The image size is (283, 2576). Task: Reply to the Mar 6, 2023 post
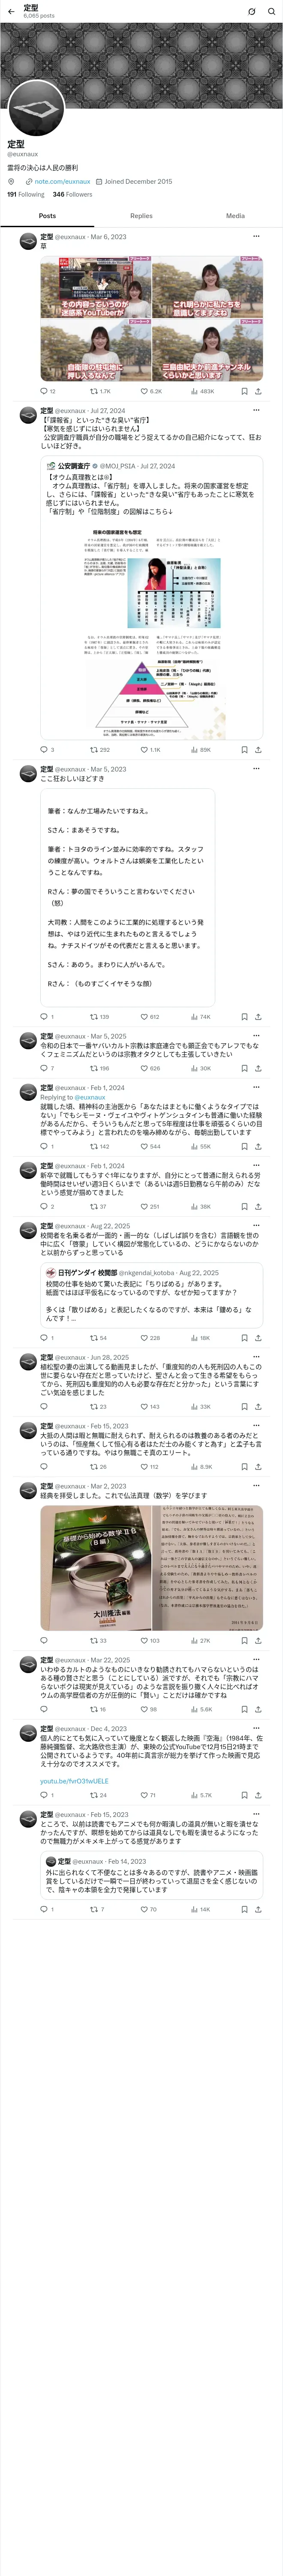pyautogui.click(x=47, y=391)
